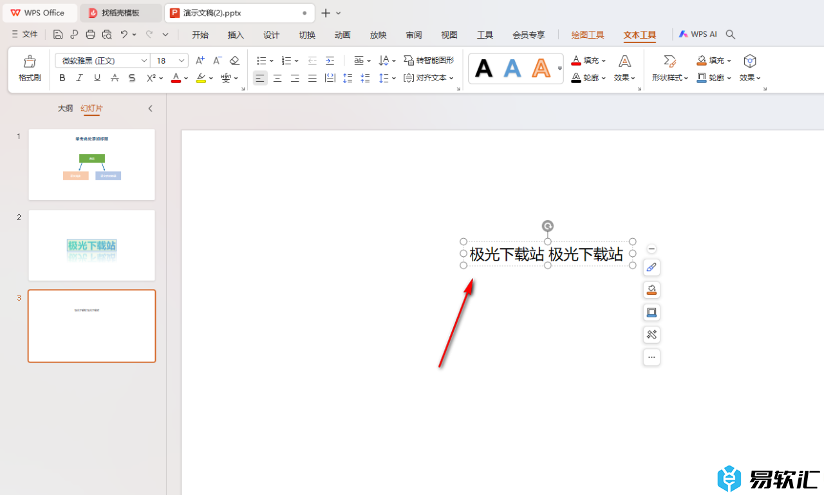Select slide 2 thumbnail
The width and height of the screenshot is (824, 495).
92,245
